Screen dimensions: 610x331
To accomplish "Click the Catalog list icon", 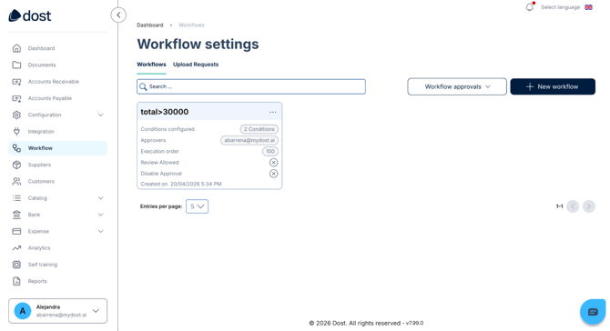I will tap(16, 198).
